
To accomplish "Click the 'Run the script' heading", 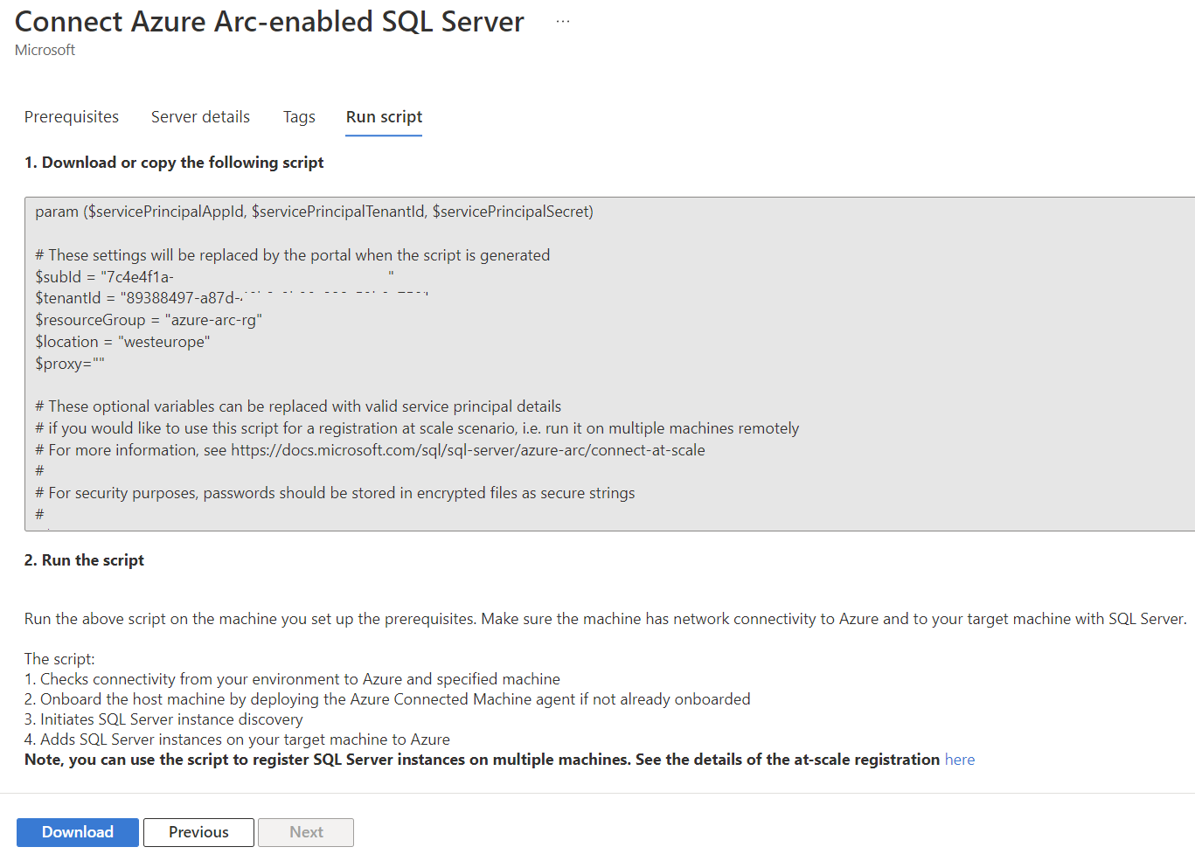I will pyautogui.click(x=84, y=560).
